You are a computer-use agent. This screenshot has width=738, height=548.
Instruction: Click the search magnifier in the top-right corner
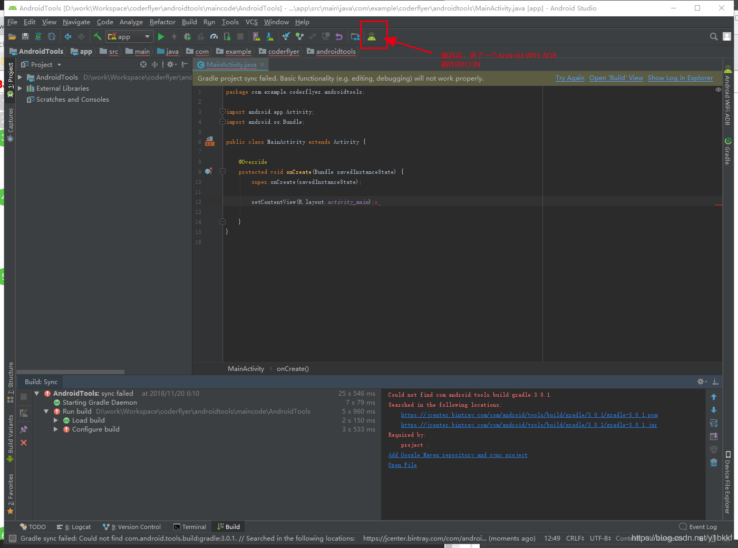click(x=714, y=36)
